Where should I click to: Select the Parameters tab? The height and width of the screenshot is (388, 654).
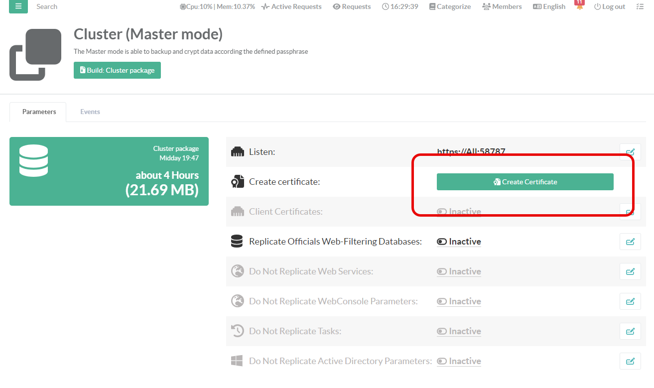39,112
